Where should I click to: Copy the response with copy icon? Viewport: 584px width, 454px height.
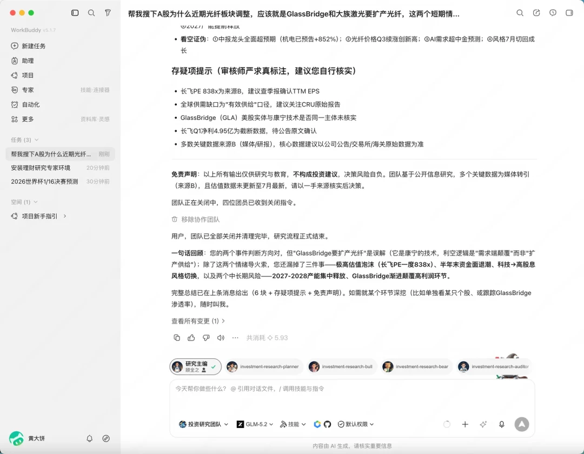(x=177, y=338)
